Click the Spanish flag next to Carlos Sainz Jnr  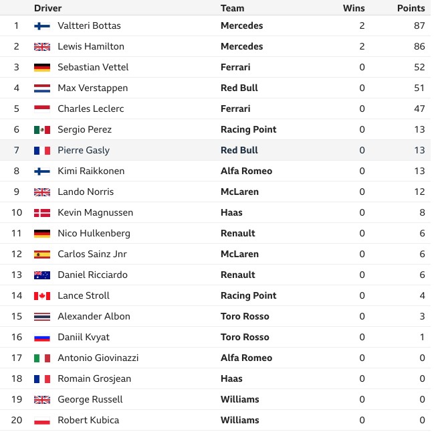[x=42, y=255]
